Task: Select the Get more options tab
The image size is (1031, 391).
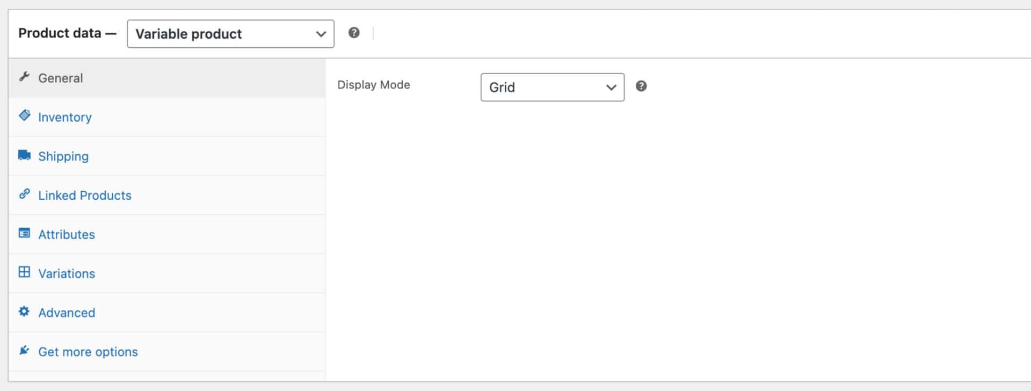Action: point(167,352)
